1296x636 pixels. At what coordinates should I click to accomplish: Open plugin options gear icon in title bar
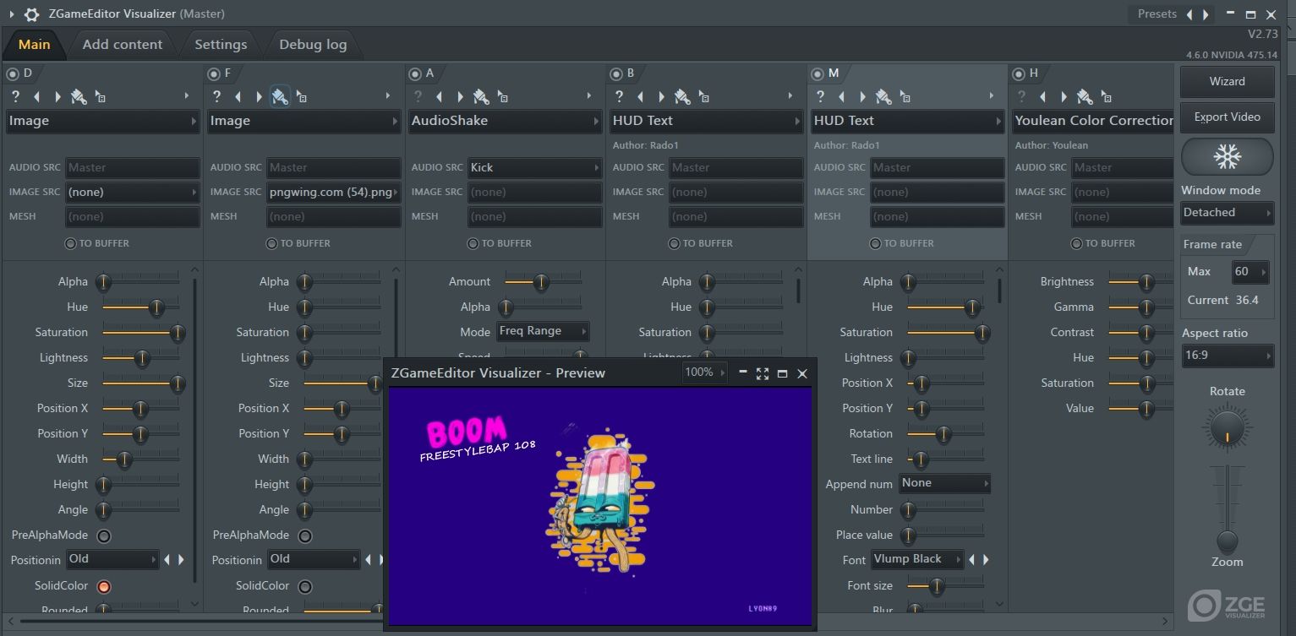point(31,14)
